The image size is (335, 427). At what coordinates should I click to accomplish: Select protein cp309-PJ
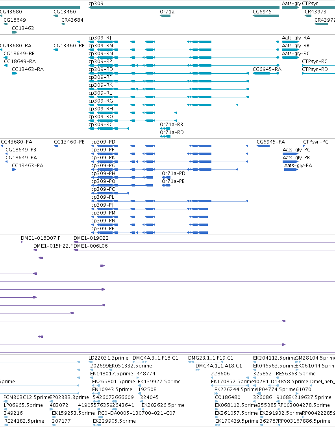(x=102, y=205)
